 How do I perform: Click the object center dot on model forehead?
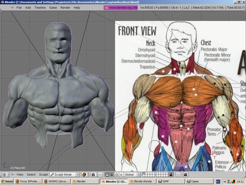tap(58, 34)
